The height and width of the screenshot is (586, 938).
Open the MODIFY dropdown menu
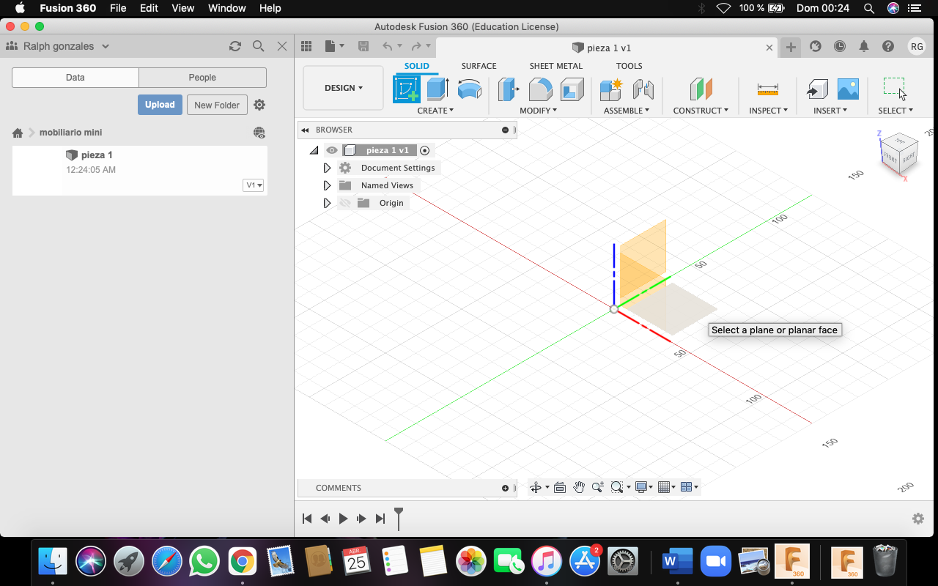click(538, 111)
